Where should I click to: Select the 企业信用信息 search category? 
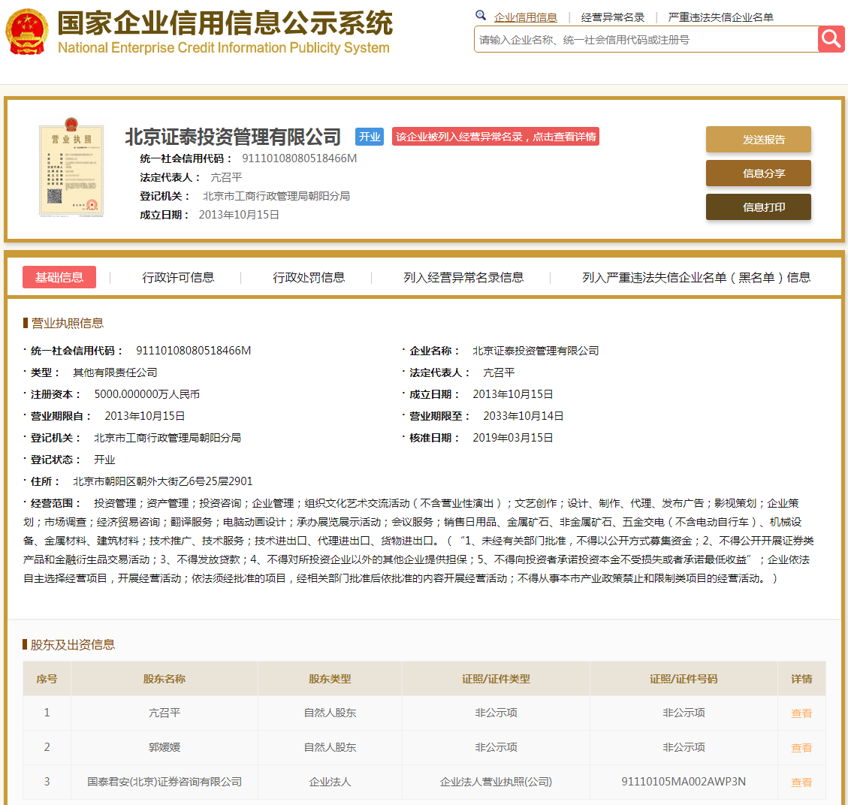point(526,17)
